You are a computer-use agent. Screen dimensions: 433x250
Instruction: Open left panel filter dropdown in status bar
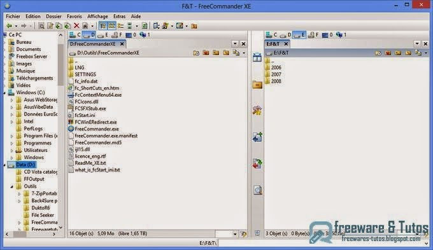[x=235, y=234]
